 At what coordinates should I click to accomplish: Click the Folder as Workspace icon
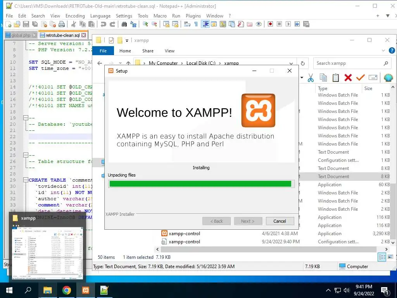point(250,24)
